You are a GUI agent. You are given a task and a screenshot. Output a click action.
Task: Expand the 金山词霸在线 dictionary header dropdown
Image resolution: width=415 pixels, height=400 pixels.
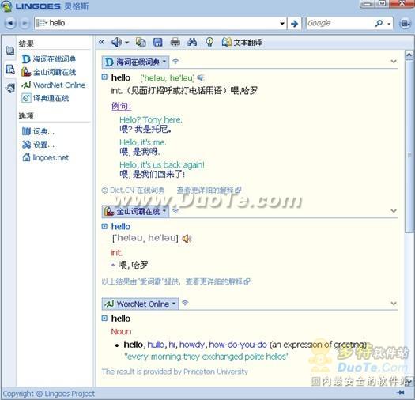tap(164, 211)
